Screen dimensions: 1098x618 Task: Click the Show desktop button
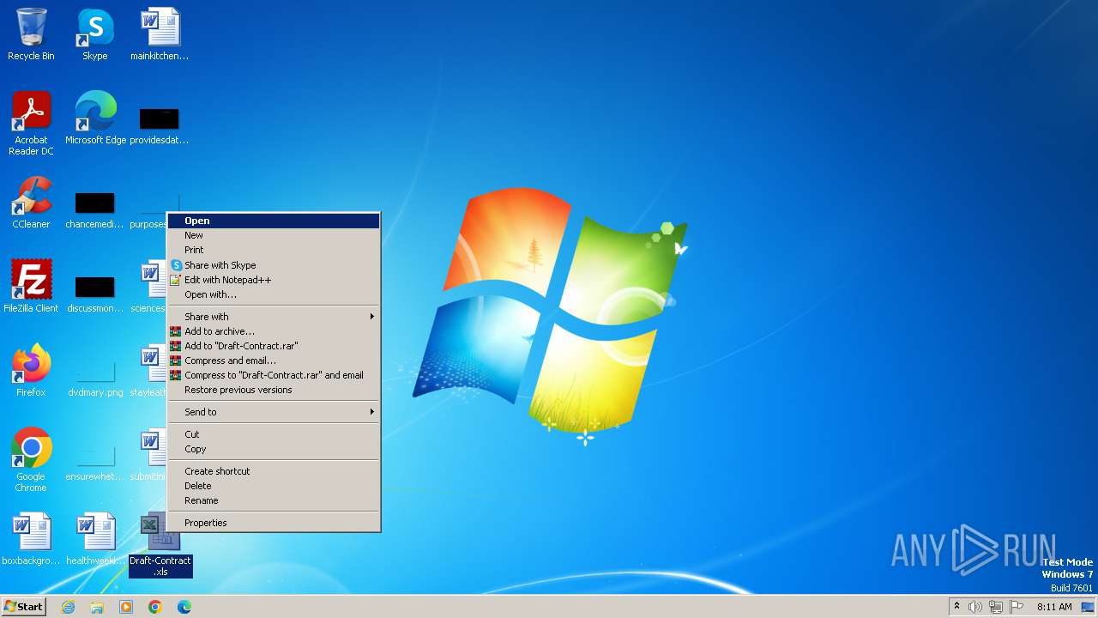pos(1088,607)
